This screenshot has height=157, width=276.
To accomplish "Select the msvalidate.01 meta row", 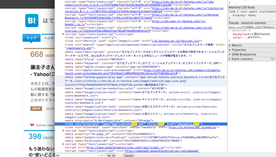I will click(x=124, y=141).
